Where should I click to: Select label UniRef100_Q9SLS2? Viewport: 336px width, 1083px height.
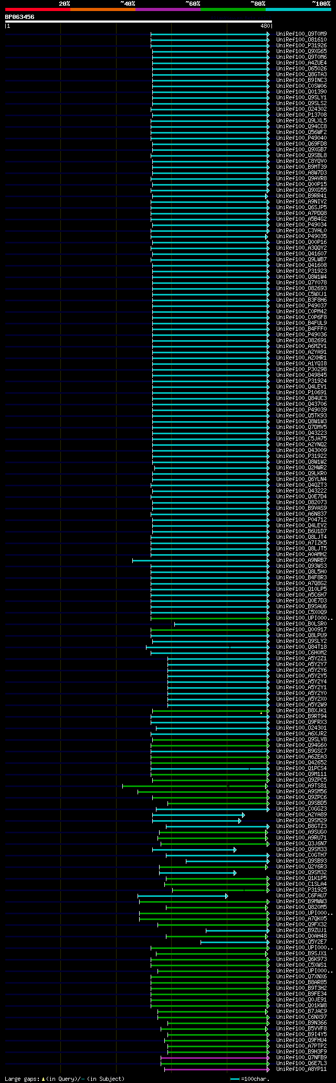pyautogui.click(x=301, y=104)
